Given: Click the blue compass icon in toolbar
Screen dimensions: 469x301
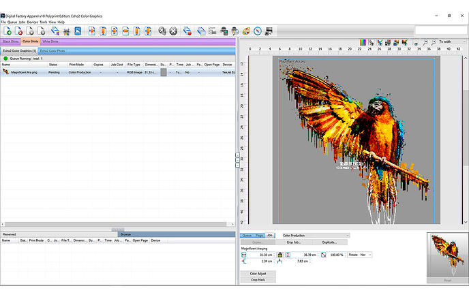Looking at the screenshot, I should [x=258, y=31].
